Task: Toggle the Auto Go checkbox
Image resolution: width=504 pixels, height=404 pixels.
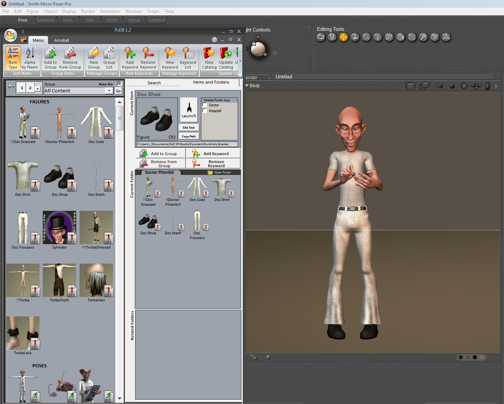Action: (x=119, y=84)
